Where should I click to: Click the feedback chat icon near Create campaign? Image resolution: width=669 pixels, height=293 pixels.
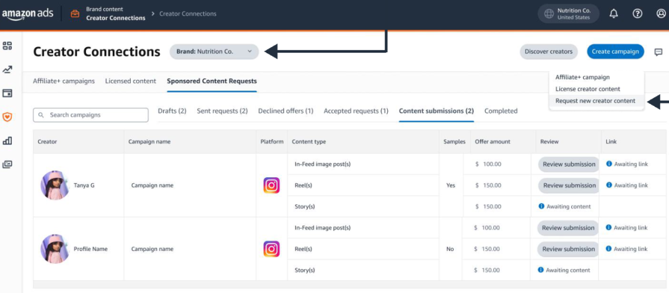[x=658, y=52]
